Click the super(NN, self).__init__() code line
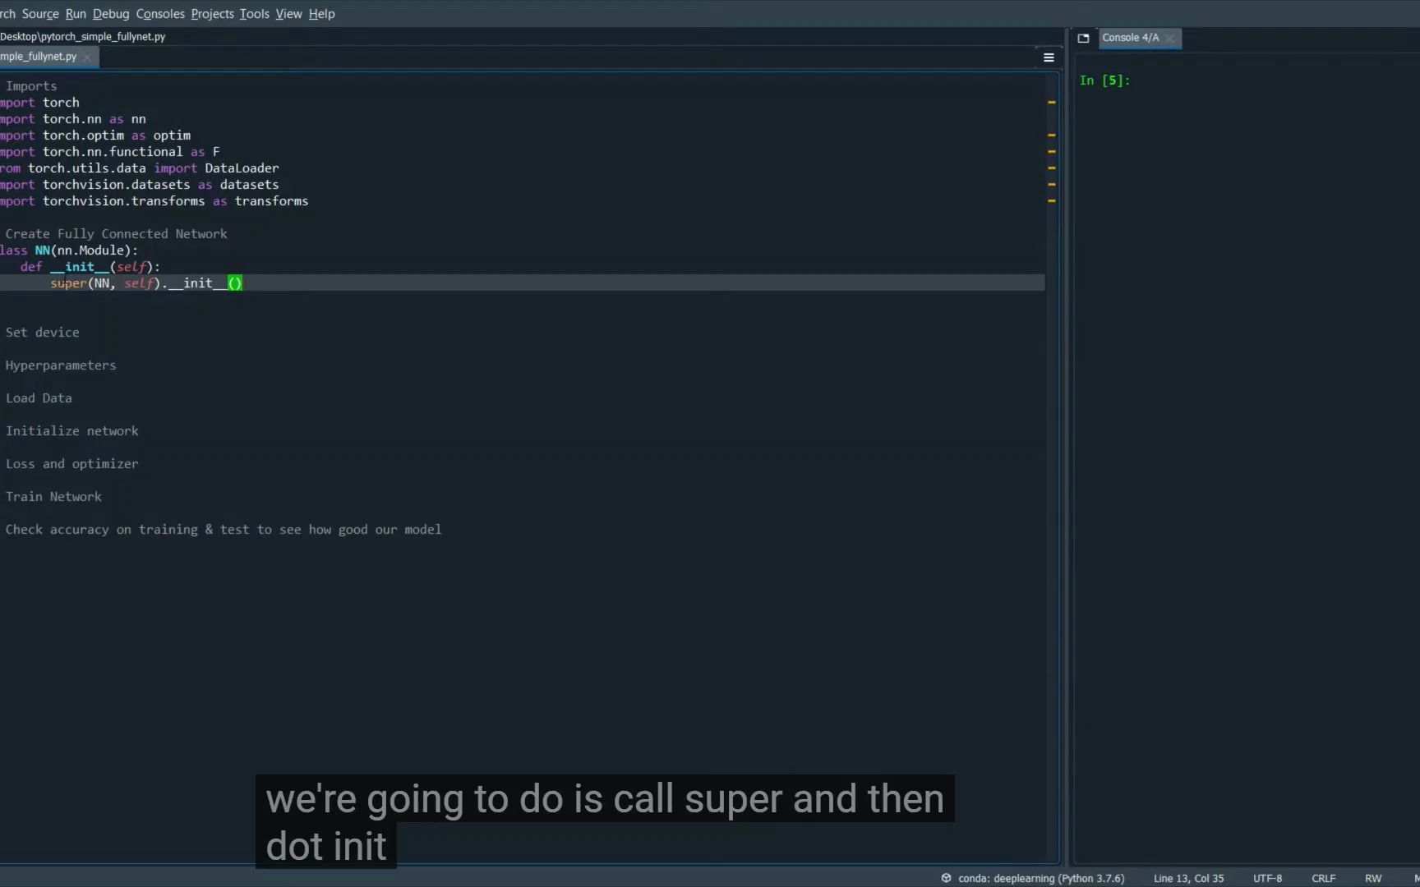This screenshot has height=887, width=1420. [x=146, y=283]
